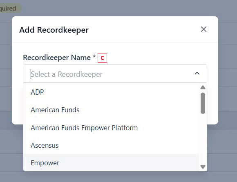Focus the Select a Recordkeeper field

point(115,74)
